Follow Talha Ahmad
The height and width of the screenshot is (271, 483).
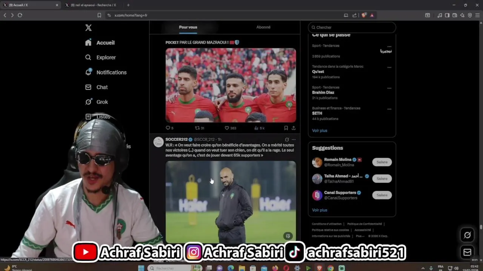[x=382, y=179]
